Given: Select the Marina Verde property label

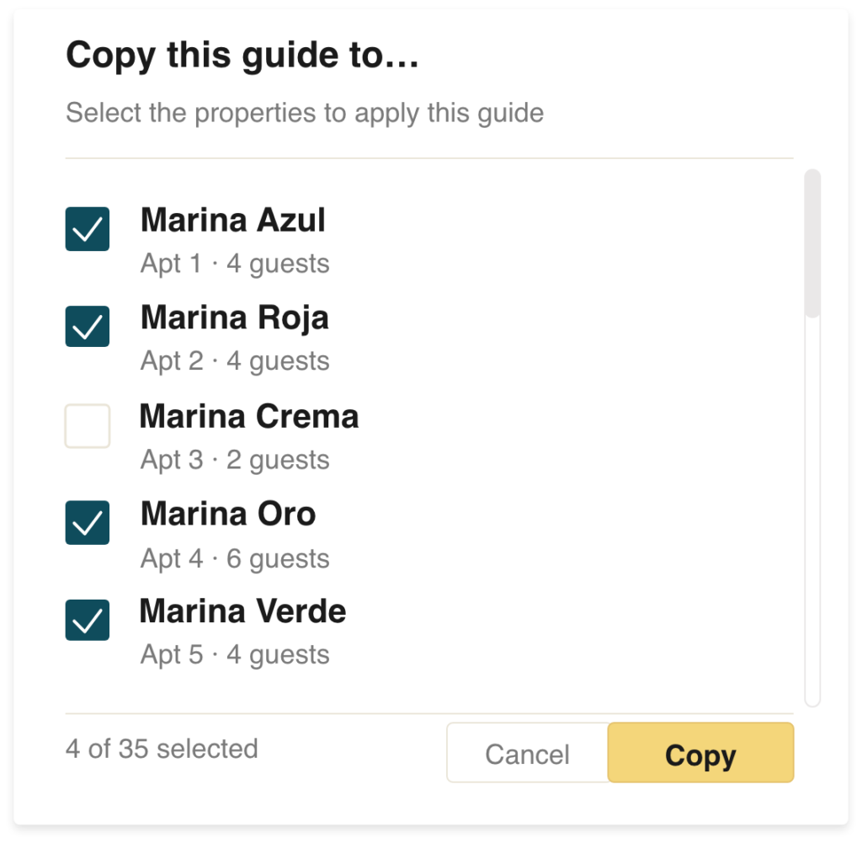Looking at the screenshot, I should coord(243,611).
